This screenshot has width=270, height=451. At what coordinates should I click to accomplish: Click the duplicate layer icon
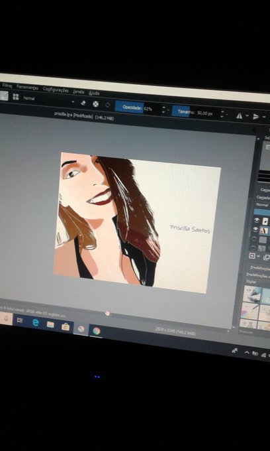click(266, 257)
